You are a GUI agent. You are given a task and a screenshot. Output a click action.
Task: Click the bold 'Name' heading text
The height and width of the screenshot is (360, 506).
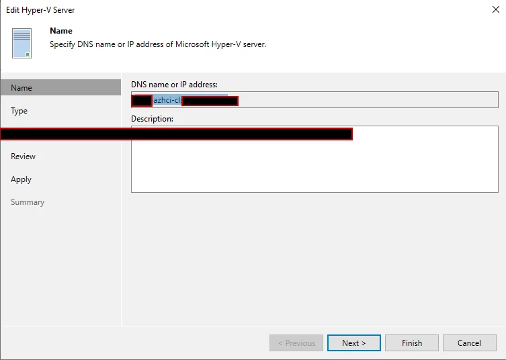[x=61, y=31]
